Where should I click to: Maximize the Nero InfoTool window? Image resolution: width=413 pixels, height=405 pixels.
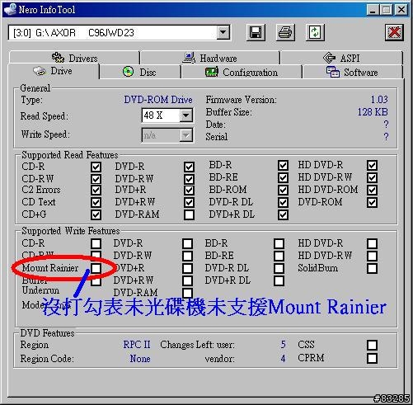pos(387,10)
